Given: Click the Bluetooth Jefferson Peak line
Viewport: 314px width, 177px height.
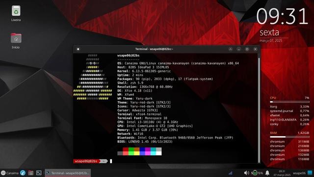Looking at the screenshot, I should click(175, 138).
